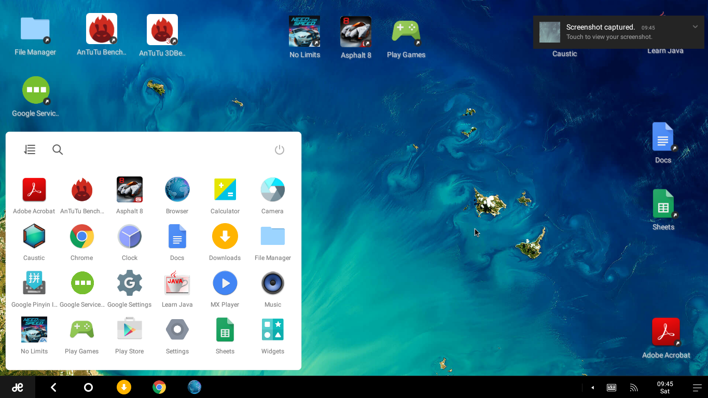The image size is (708, 398).
Task: Open Asphalt 8 from the app launcher menu
Action: (x=130, y=190)
